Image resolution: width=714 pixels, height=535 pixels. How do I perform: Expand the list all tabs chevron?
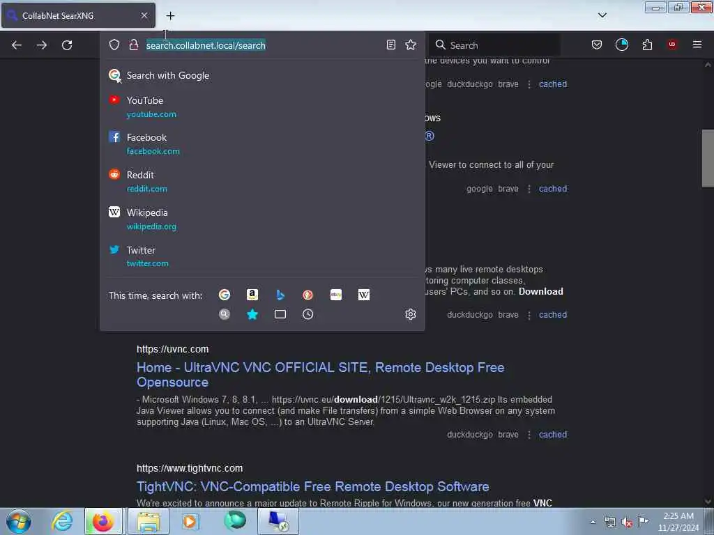[602, 15]
